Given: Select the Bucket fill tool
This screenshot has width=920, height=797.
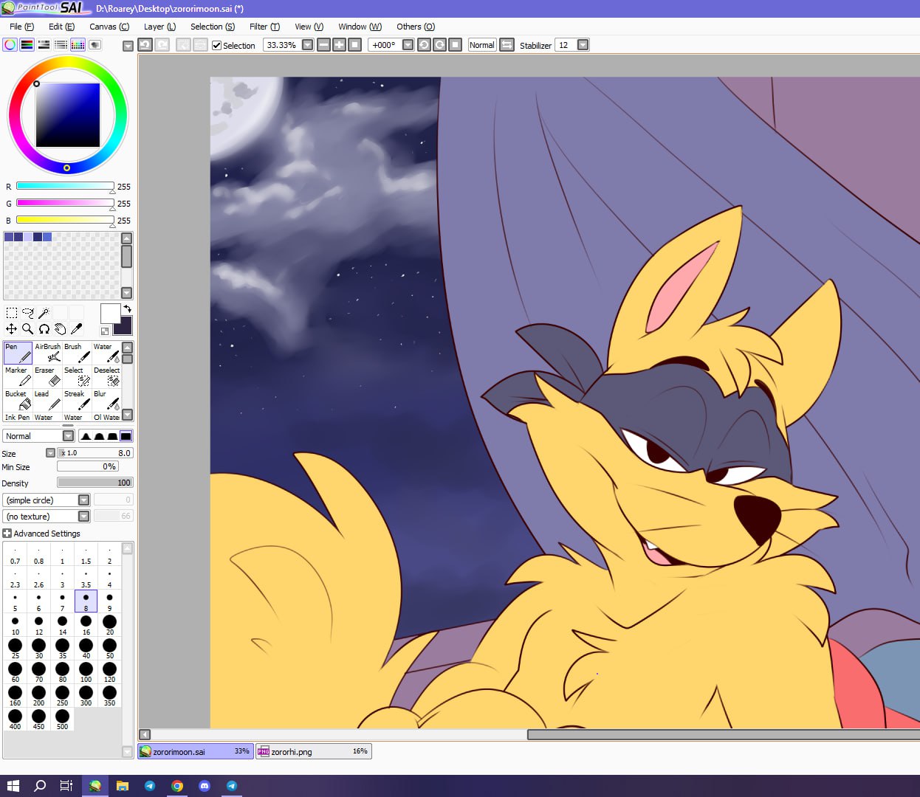Looking at the screenshot, I should click(x=18, y=400).
